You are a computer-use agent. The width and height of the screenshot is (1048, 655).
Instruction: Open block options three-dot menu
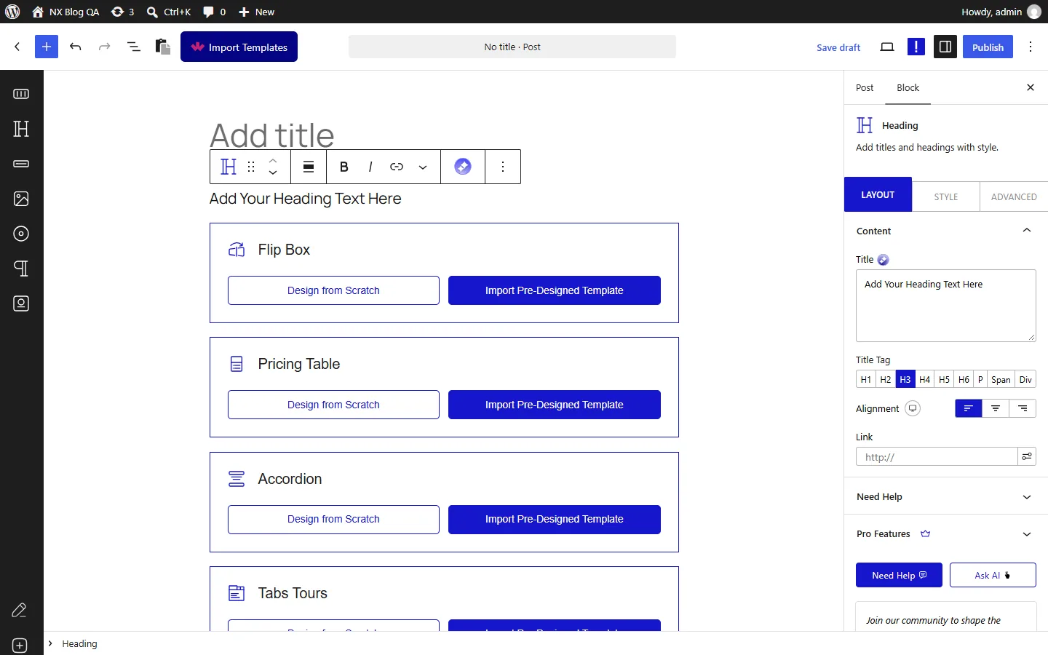503,167
